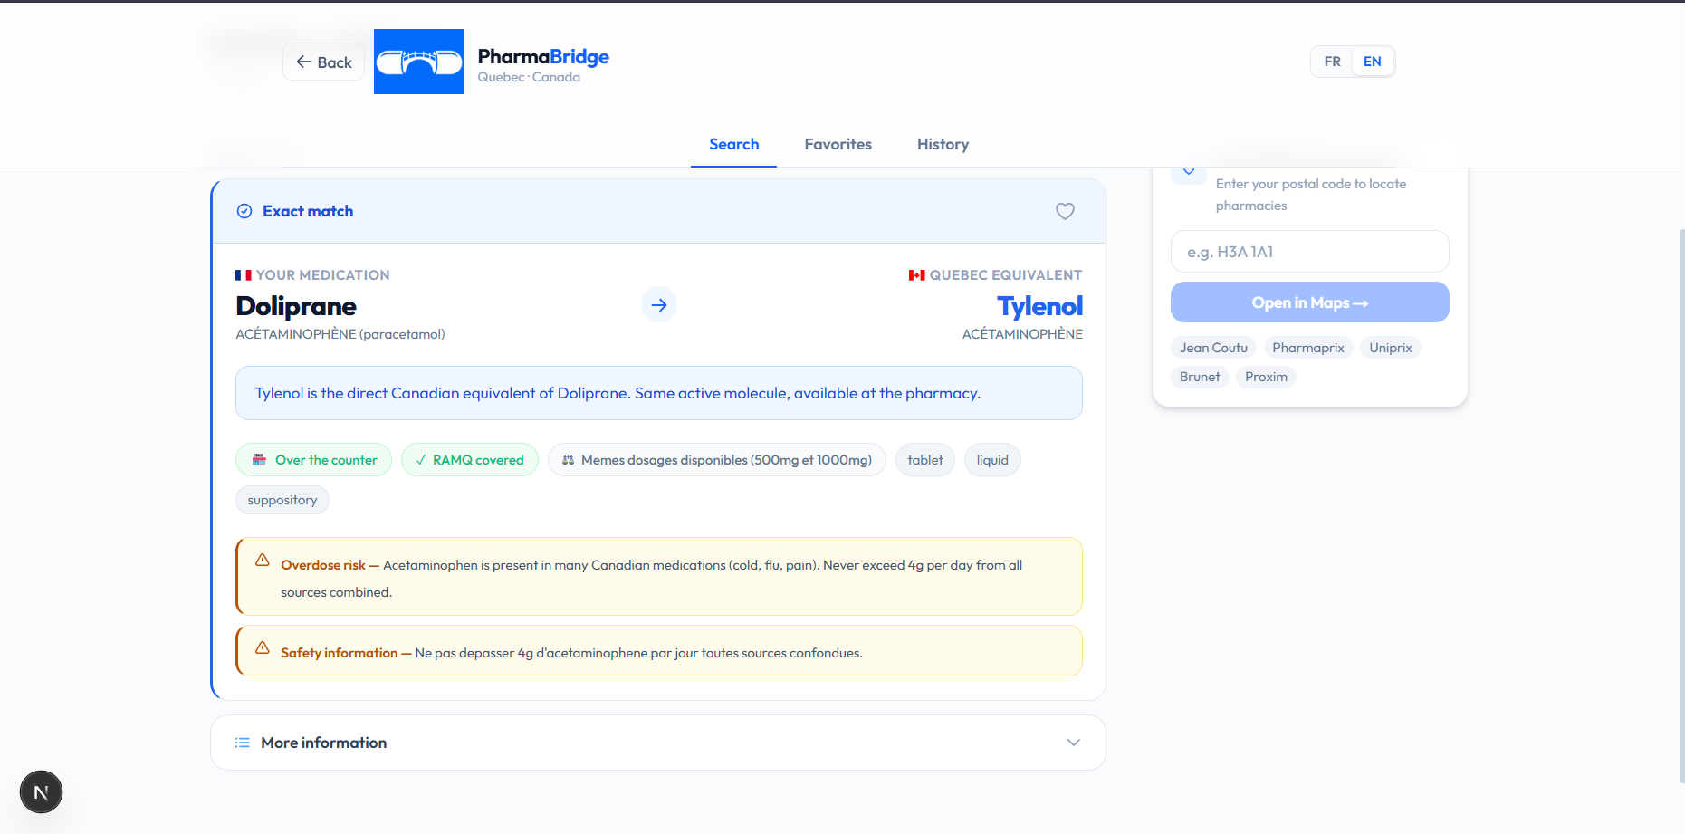Select the Pharmaprix pharmacy chip
This screenshot has width=1685, height=834.
pos(1307,348)
